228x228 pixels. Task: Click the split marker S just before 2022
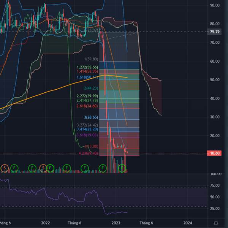tap(43, 168)
